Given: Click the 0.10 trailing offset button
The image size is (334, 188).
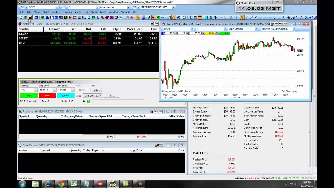Looking at the screenshot, I should click(x=111, y=96).
